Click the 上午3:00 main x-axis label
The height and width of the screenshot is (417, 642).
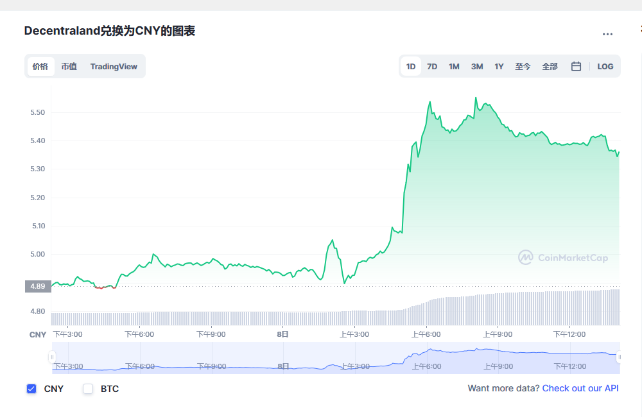[x=354, y=334]
